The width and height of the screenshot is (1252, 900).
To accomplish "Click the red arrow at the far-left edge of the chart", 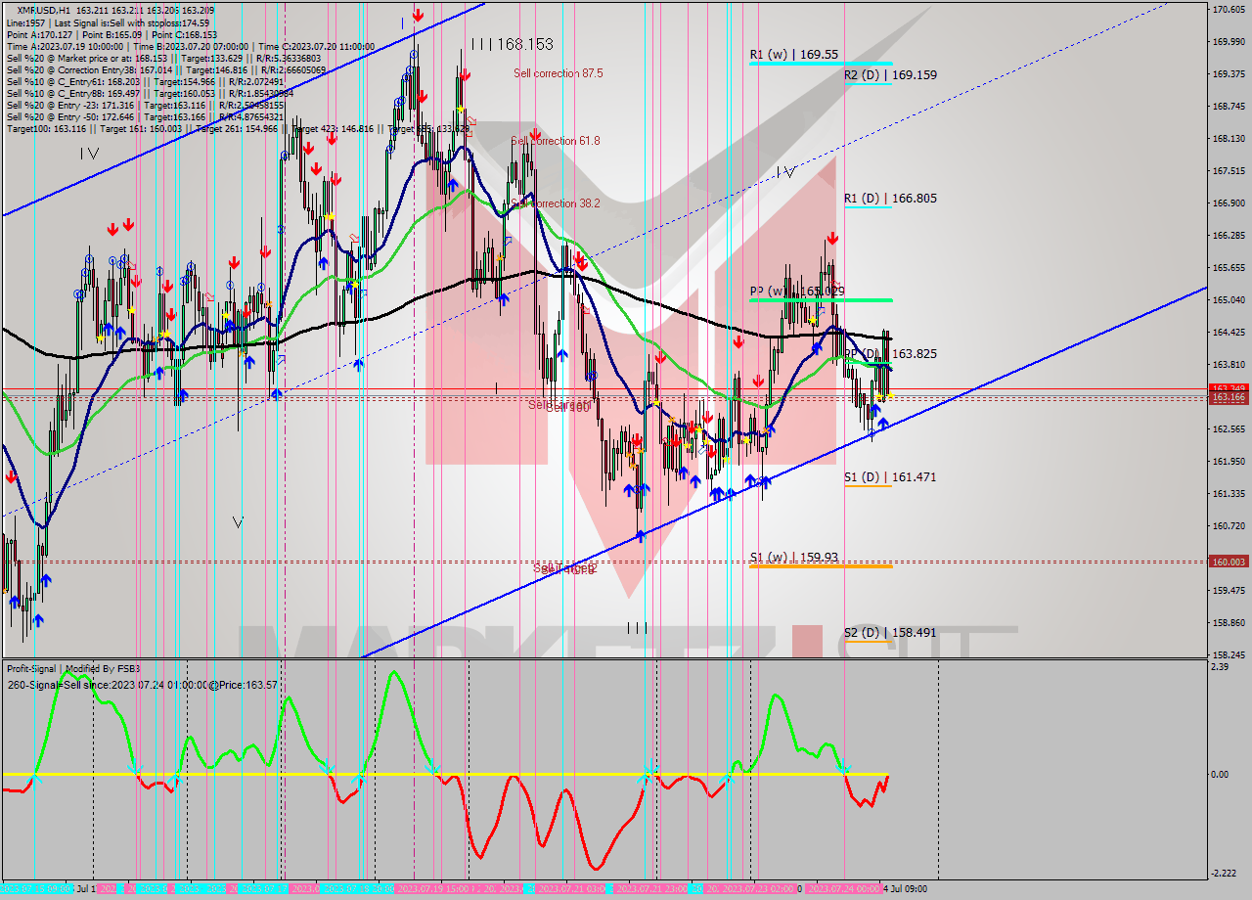I will tap(11, 476).
